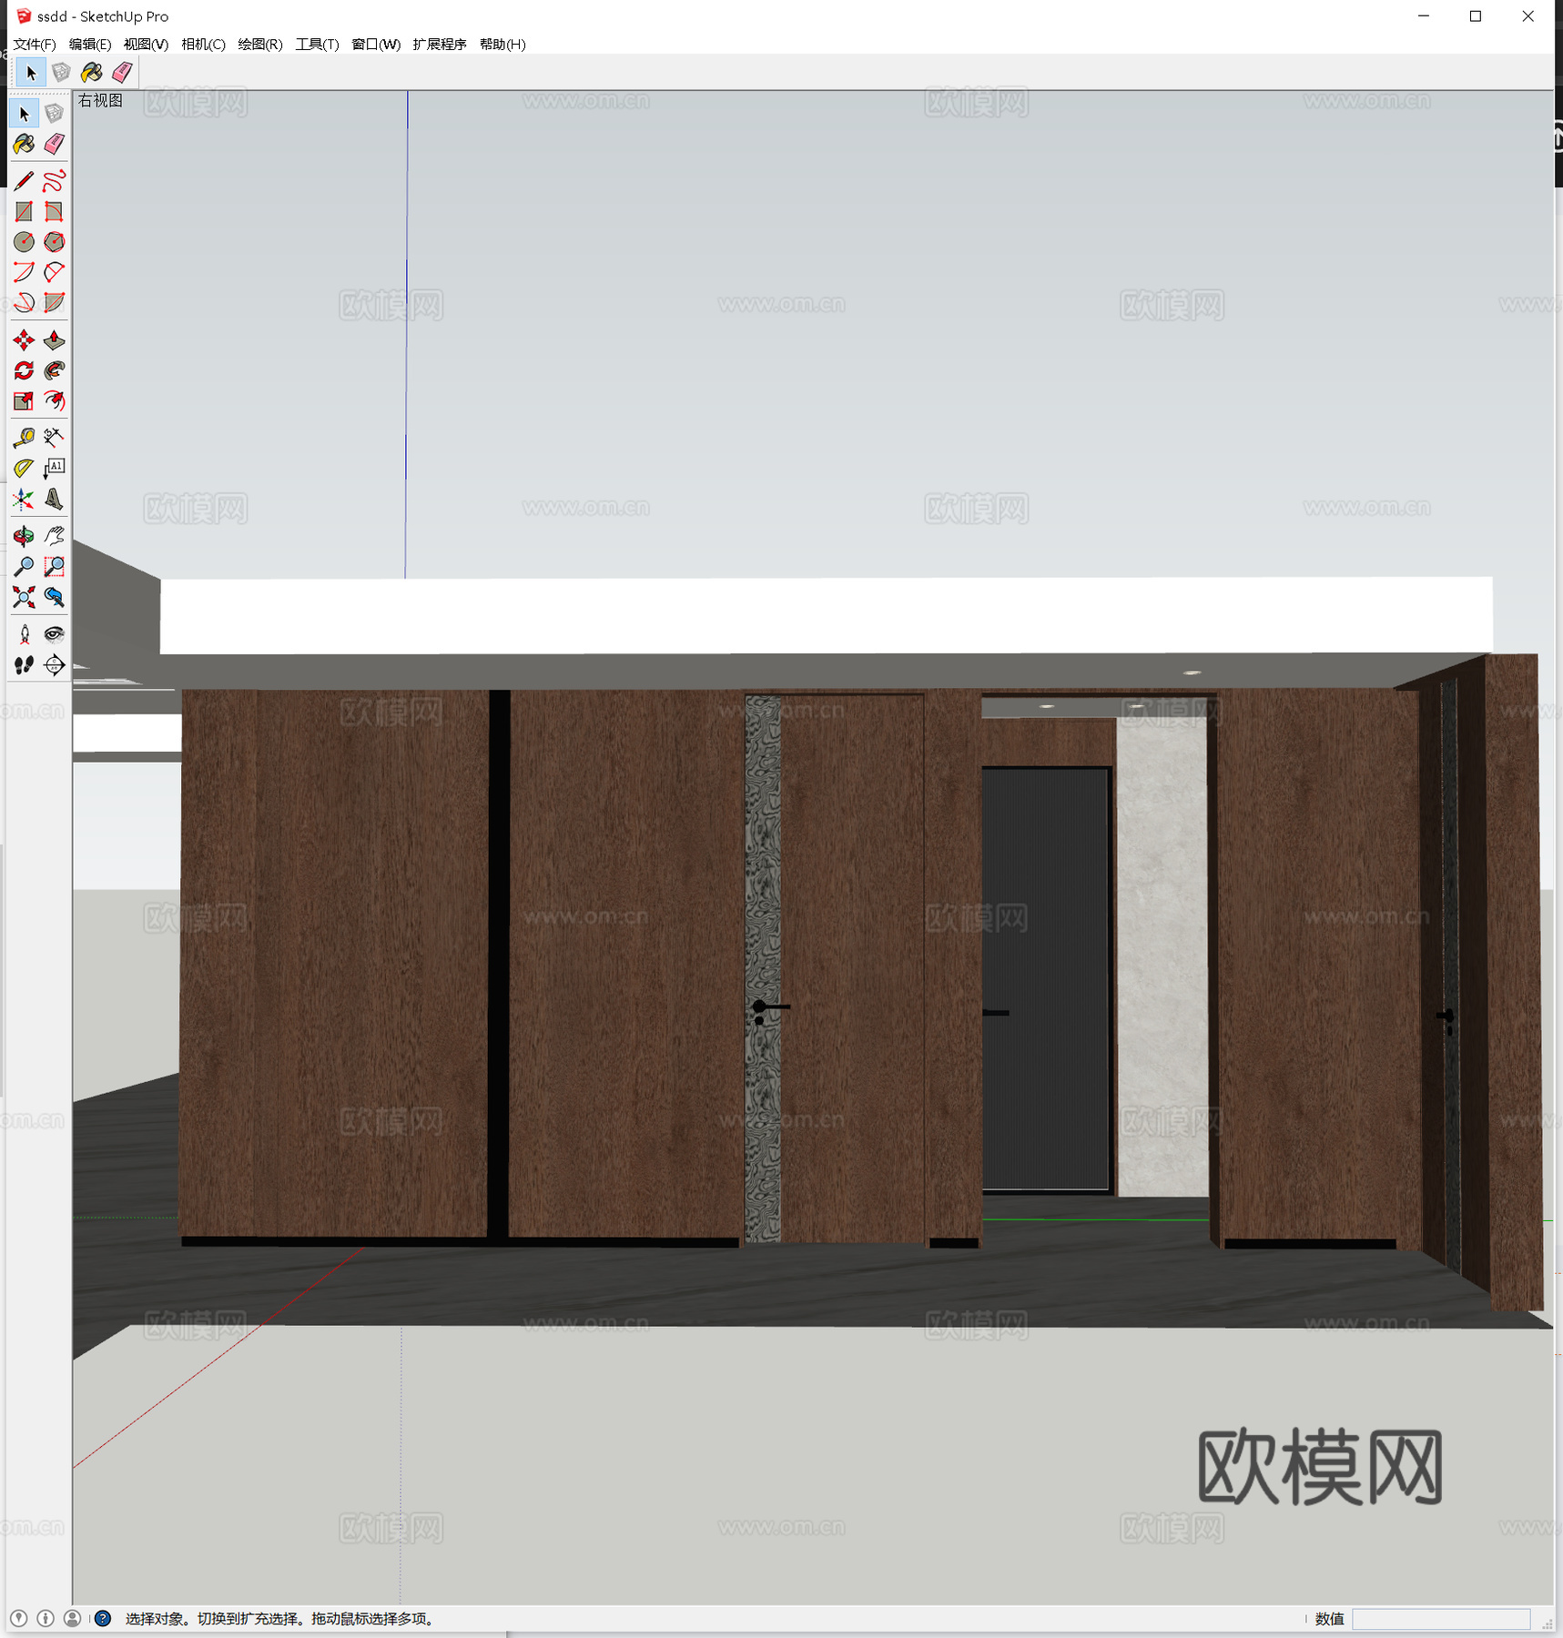Choose the Freehand drawing tool
Image resolution: width=1563 pixels, height=1638 pixels.
[x=55, y=181]
